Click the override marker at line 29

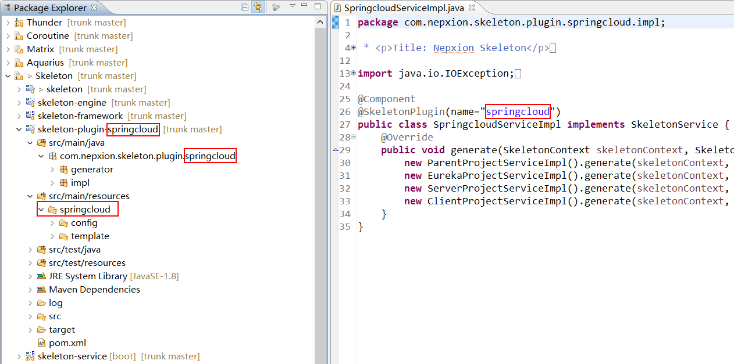(334, 150)
